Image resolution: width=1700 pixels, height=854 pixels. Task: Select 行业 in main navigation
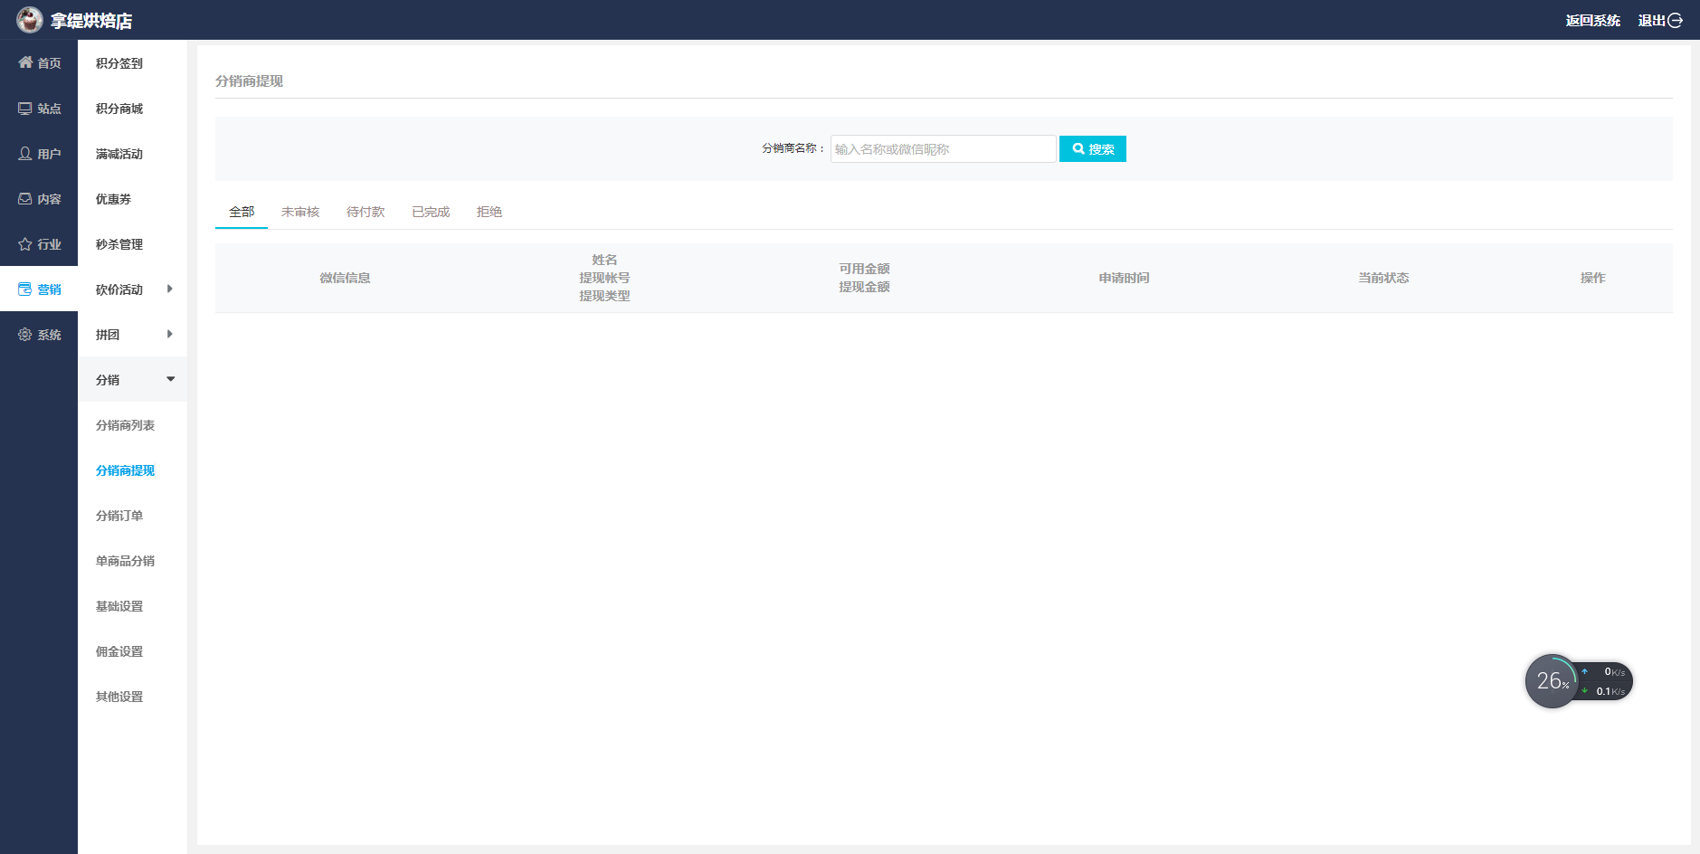click(x=39, y=244)
